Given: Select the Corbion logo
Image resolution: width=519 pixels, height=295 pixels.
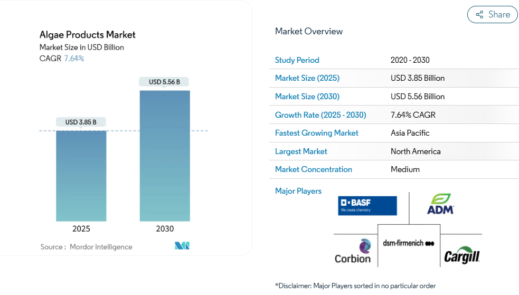Looking at the screenshot, I should tap(353, 251).
